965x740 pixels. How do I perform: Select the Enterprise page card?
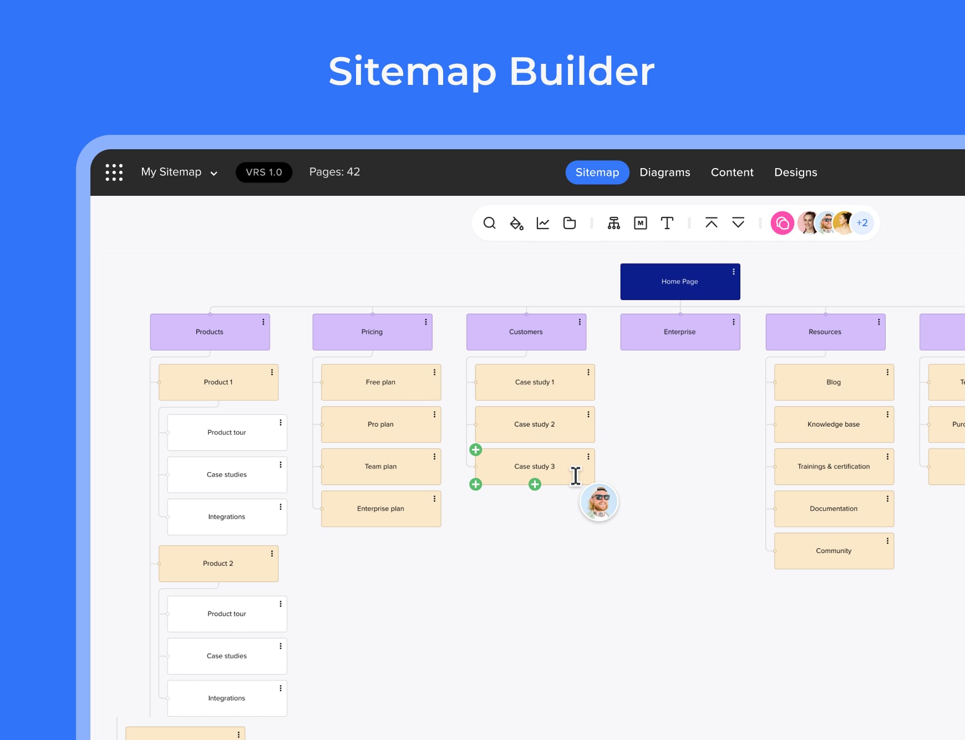pos(680,332)
